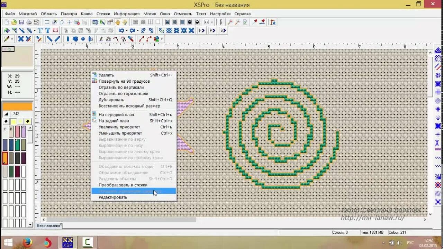Open the Redo history dropdown arrow
Screen dimensions: 443x249
(x=137, y=30)
